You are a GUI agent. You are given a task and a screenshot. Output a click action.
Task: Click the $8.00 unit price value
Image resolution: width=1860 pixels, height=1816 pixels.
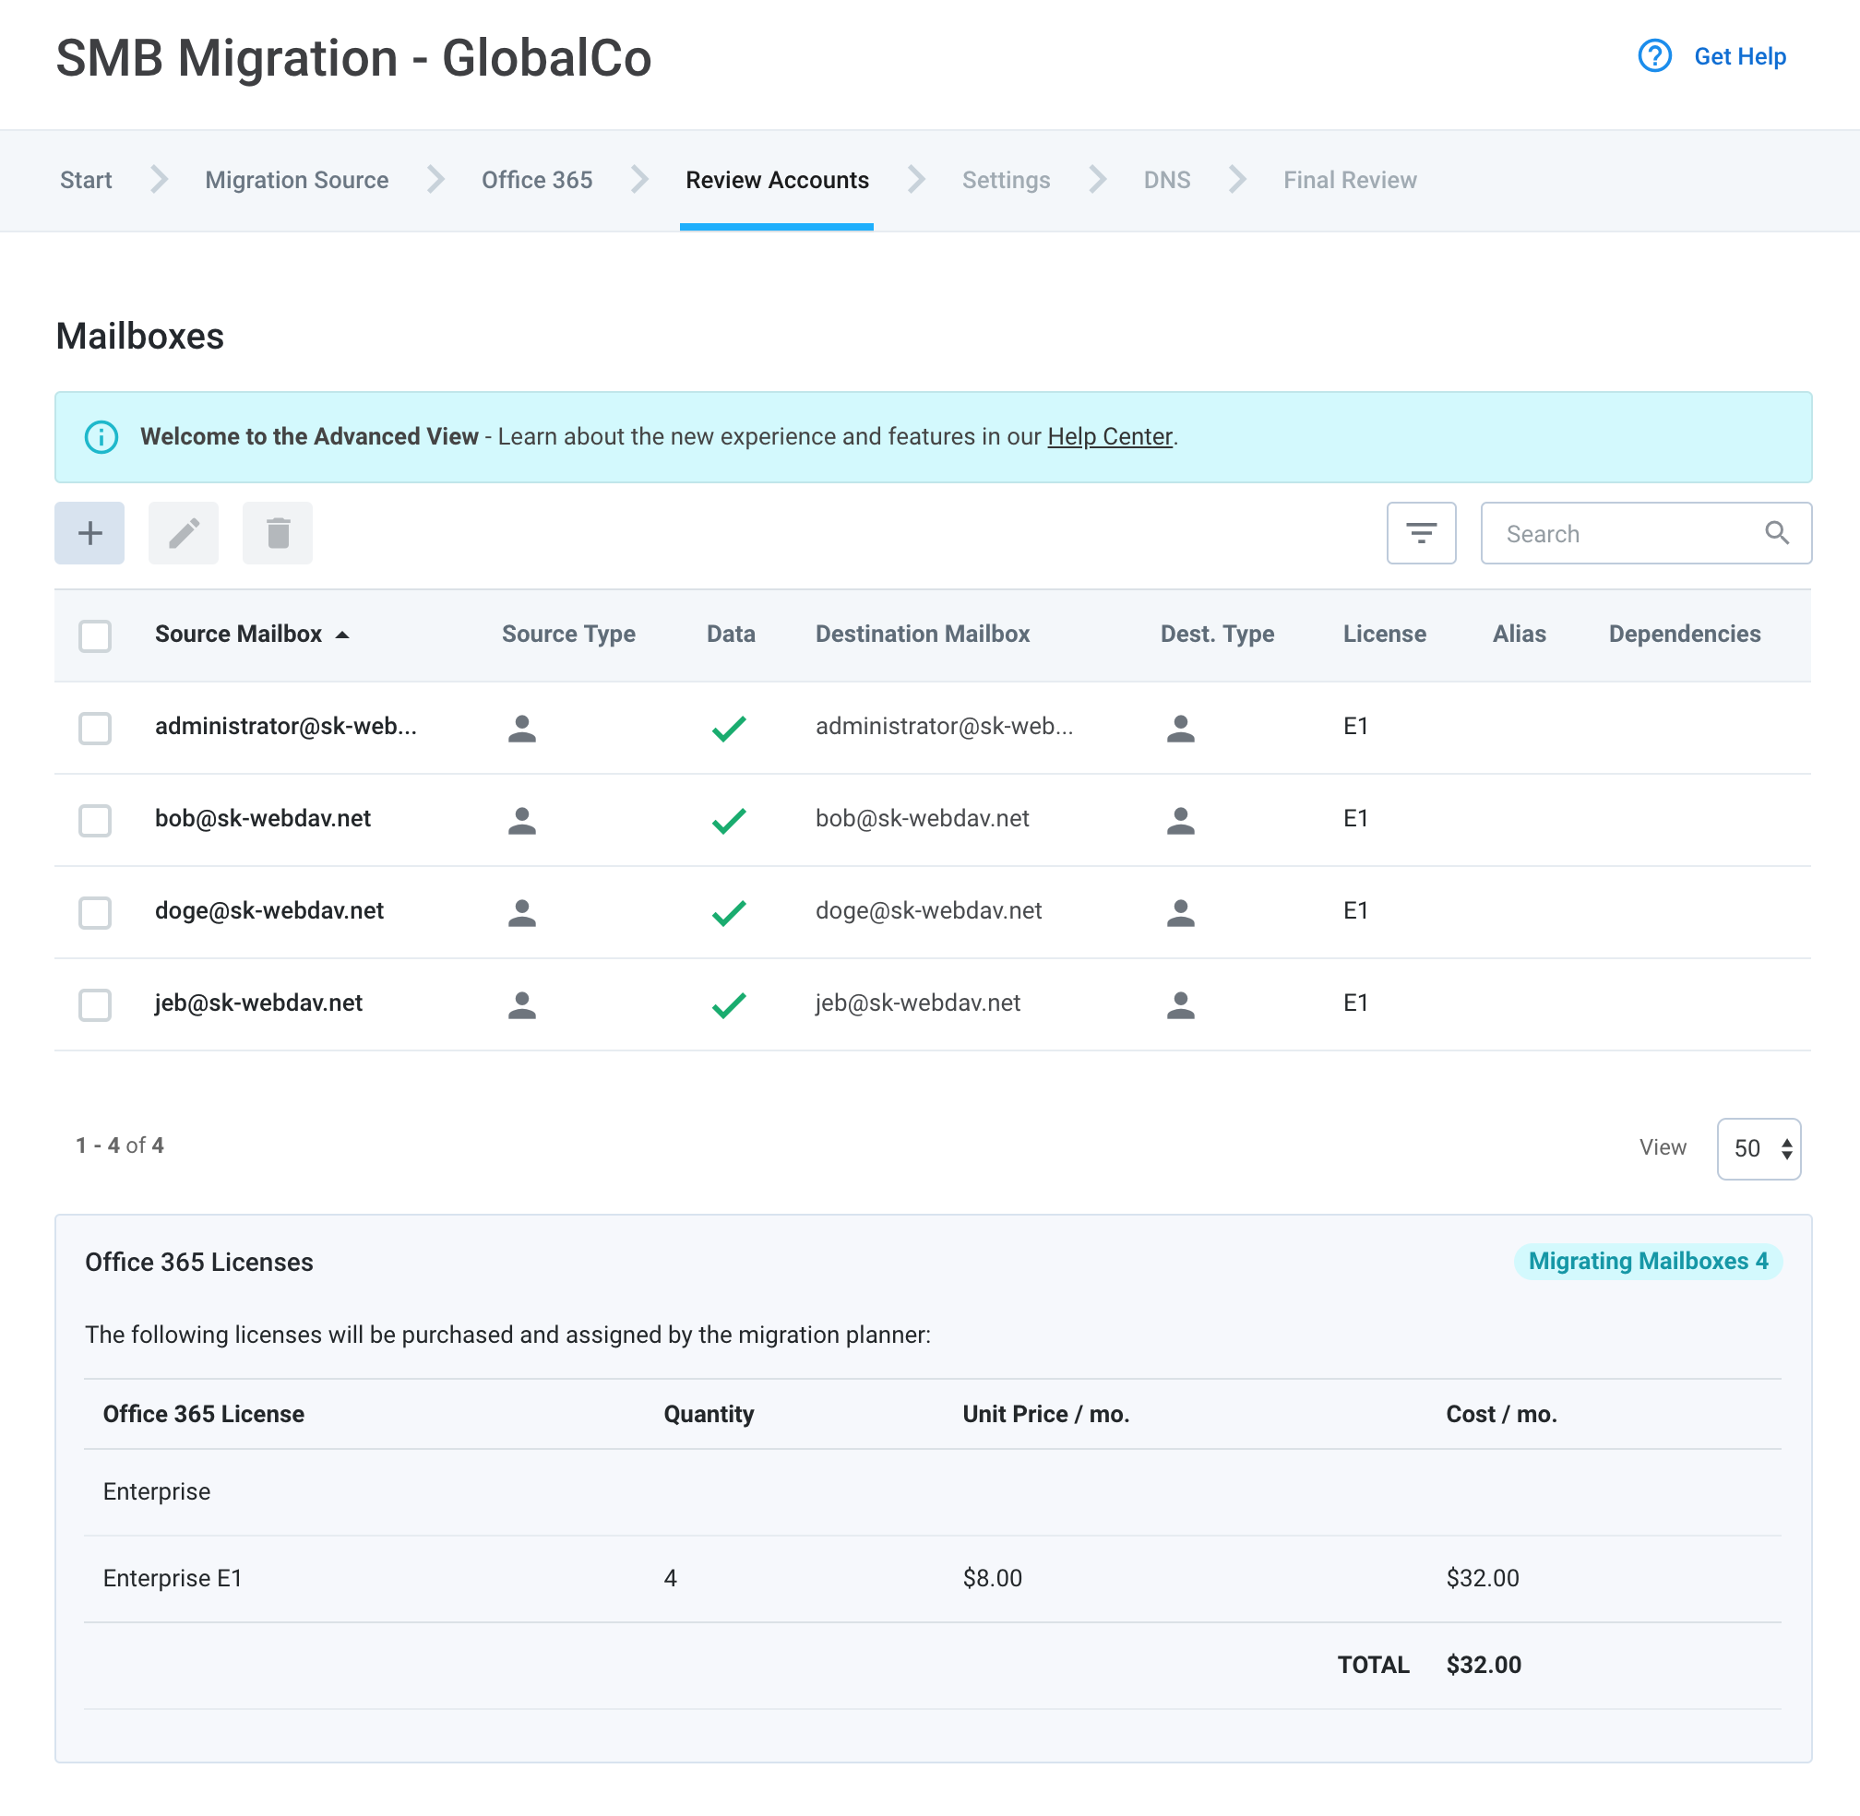click(992, 1578)
